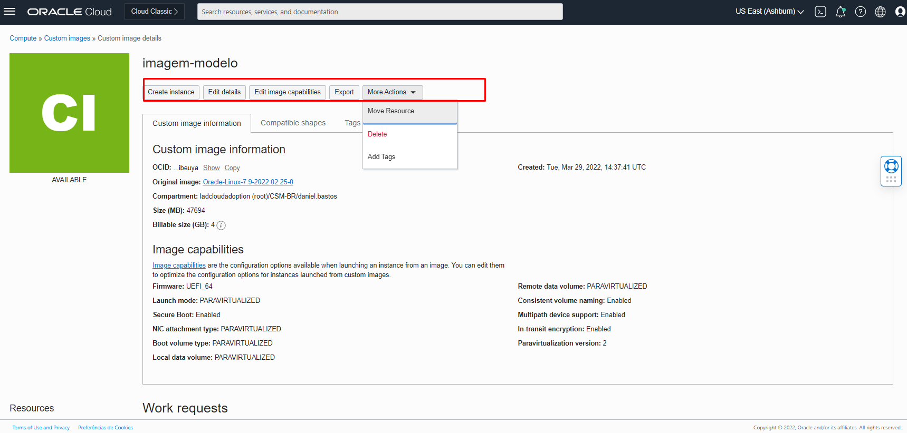
Task: Click the NIC attachment type text
Action: pos(217,329)
